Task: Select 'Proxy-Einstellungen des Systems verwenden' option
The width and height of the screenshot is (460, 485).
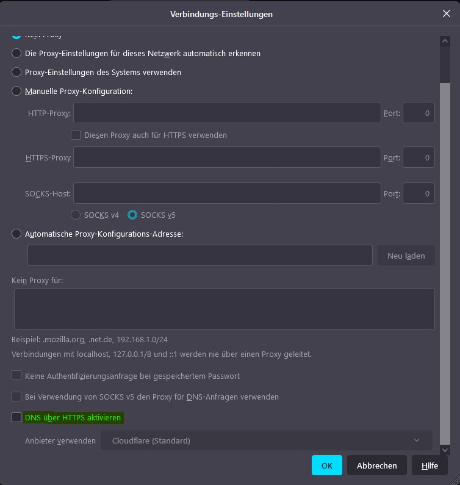Action: (17, 72)
